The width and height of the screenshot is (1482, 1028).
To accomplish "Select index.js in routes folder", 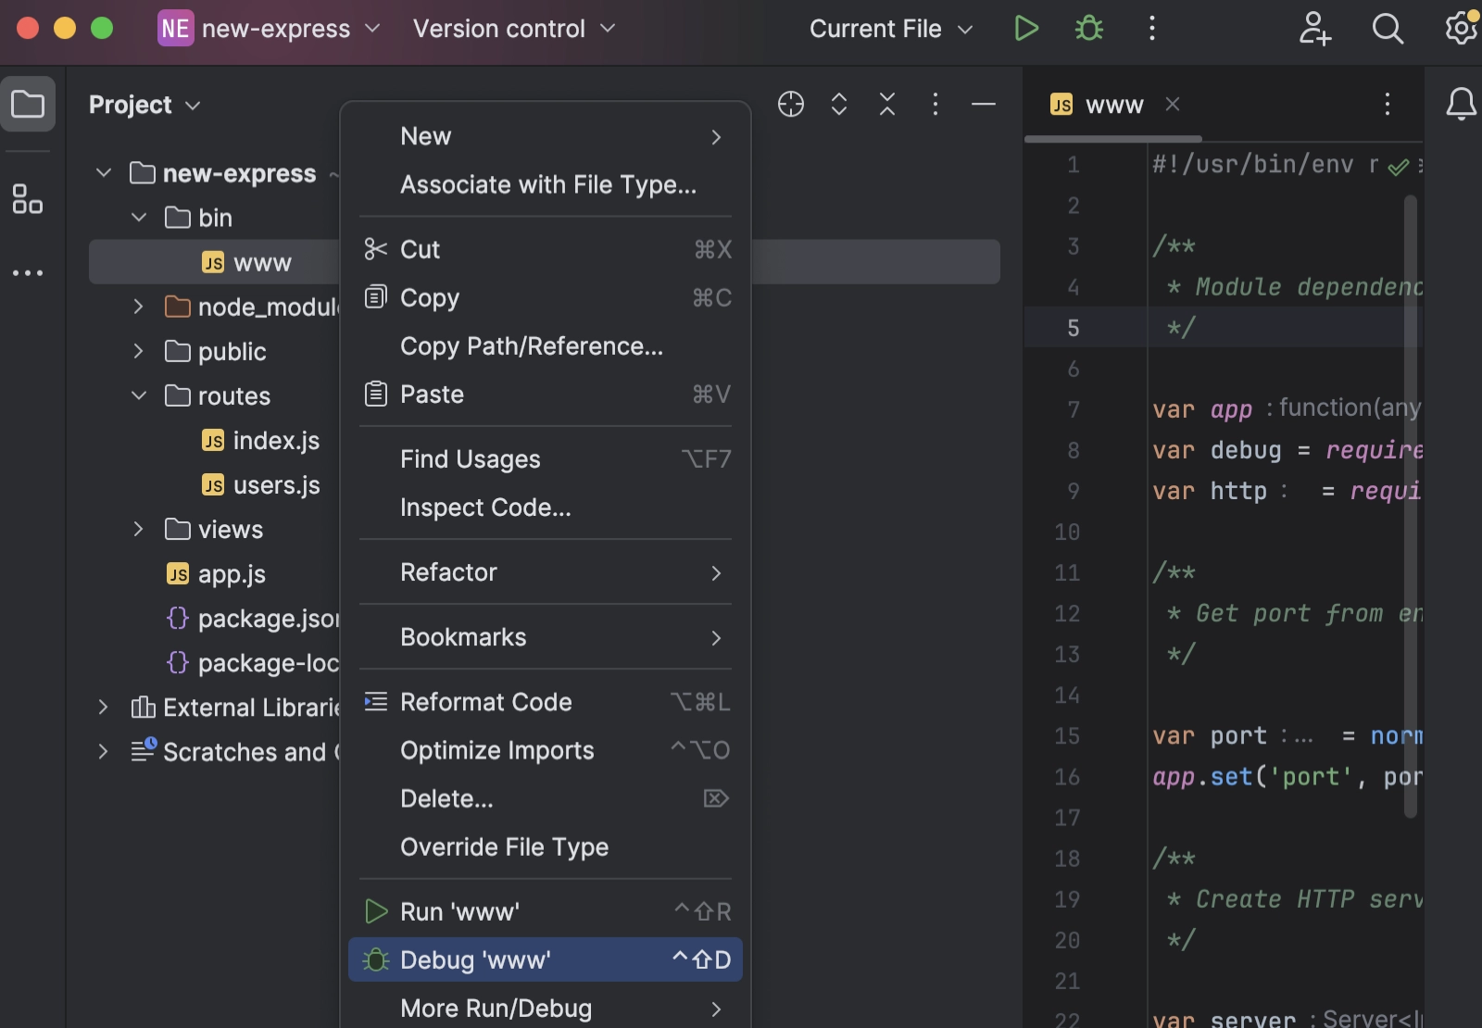I will tap(260, 440).
